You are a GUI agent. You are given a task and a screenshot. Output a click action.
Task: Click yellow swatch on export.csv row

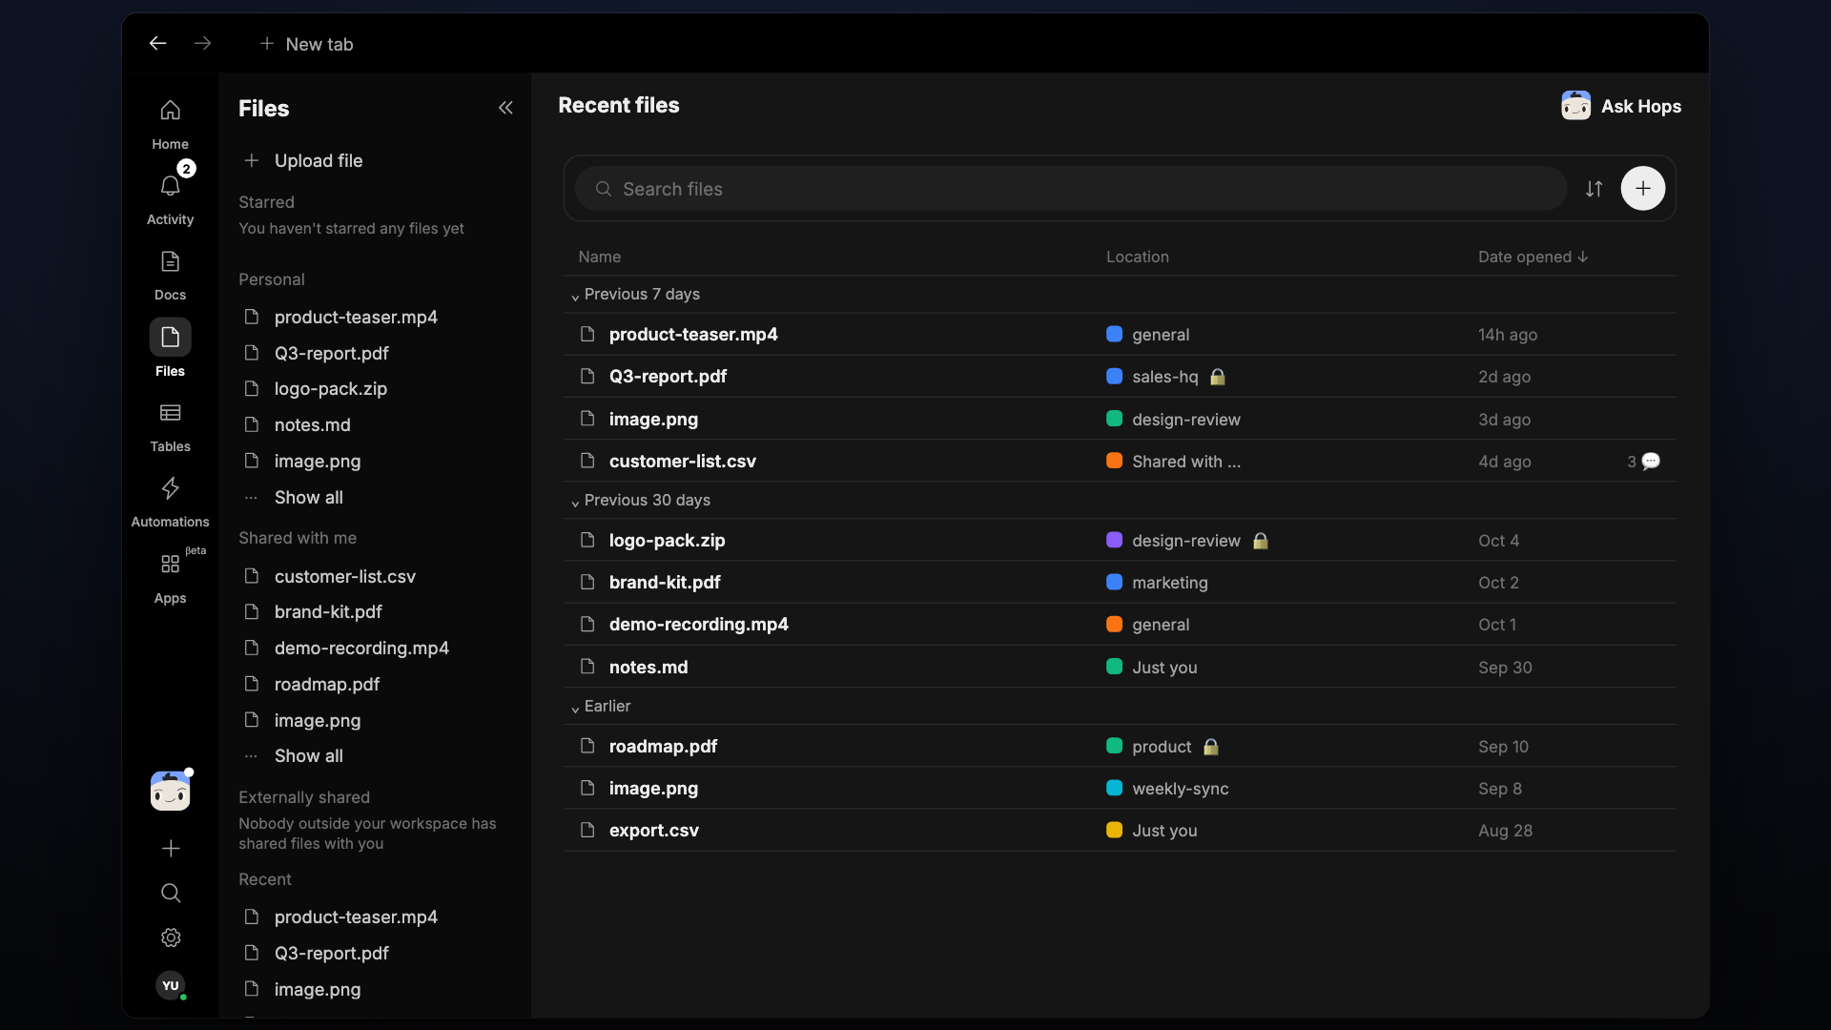1114,830
